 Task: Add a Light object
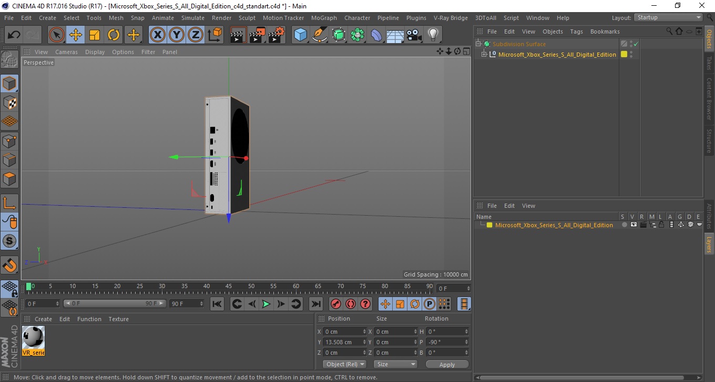coord(433,35)
